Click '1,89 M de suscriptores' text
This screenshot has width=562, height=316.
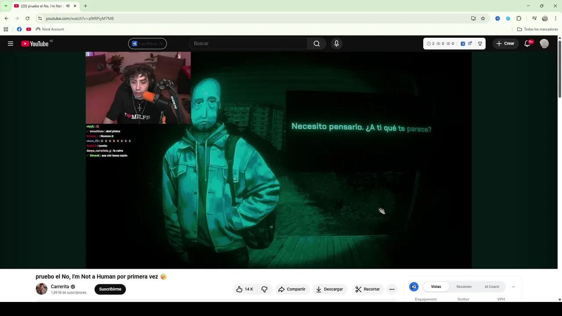pos(68,292)
